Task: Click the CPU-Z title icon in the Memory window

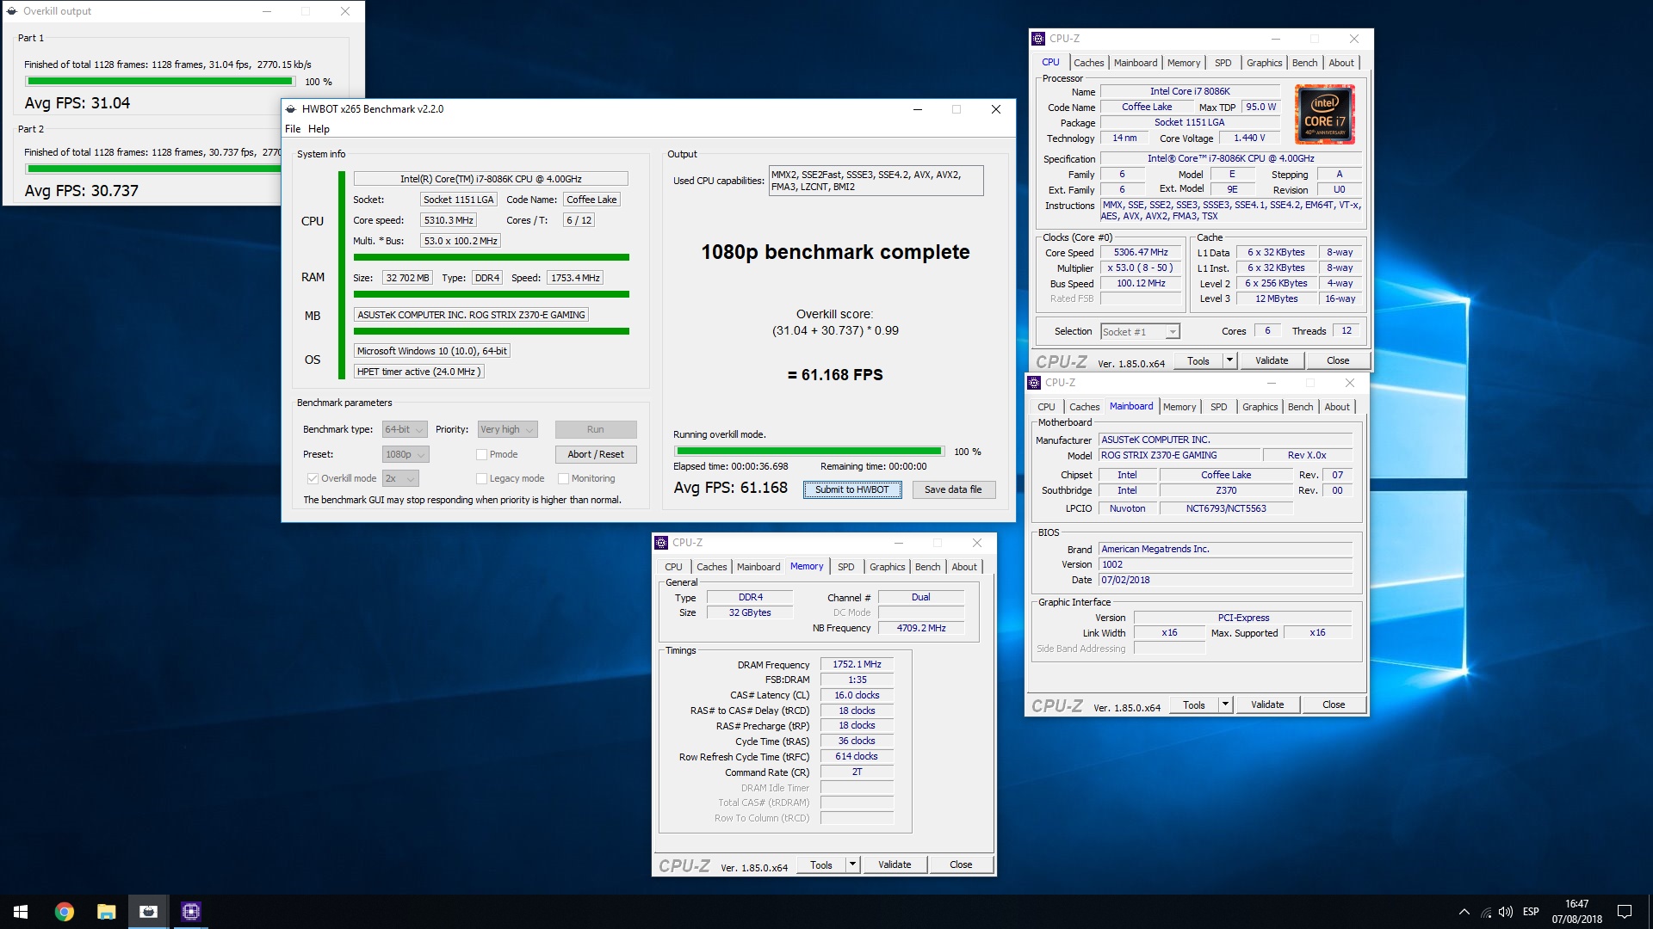Action: [x=661, y=543]
